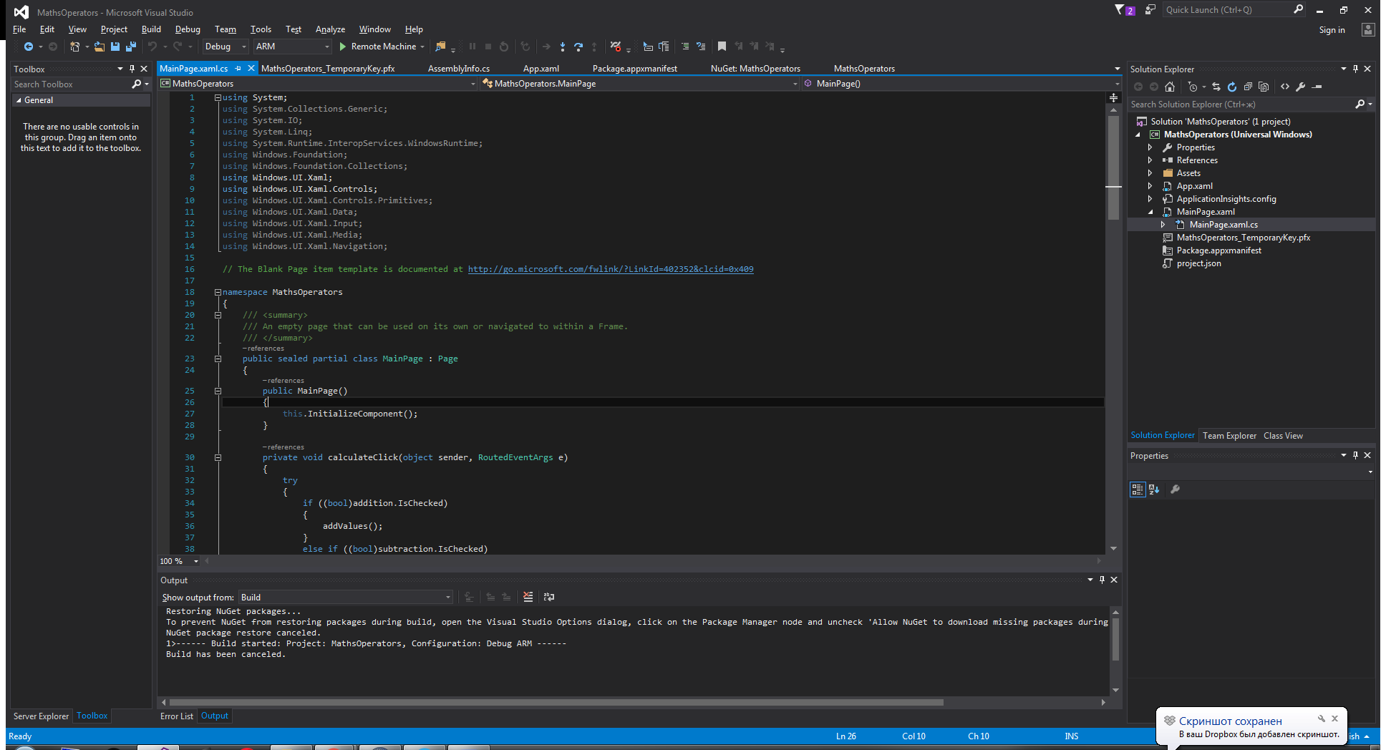
Task: Click Navigate Backward arrow in toolbar
Action: point(29,47)
